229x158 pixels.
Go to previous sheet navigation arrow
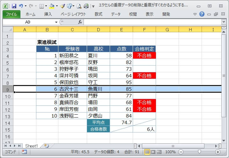pos(10,146)
